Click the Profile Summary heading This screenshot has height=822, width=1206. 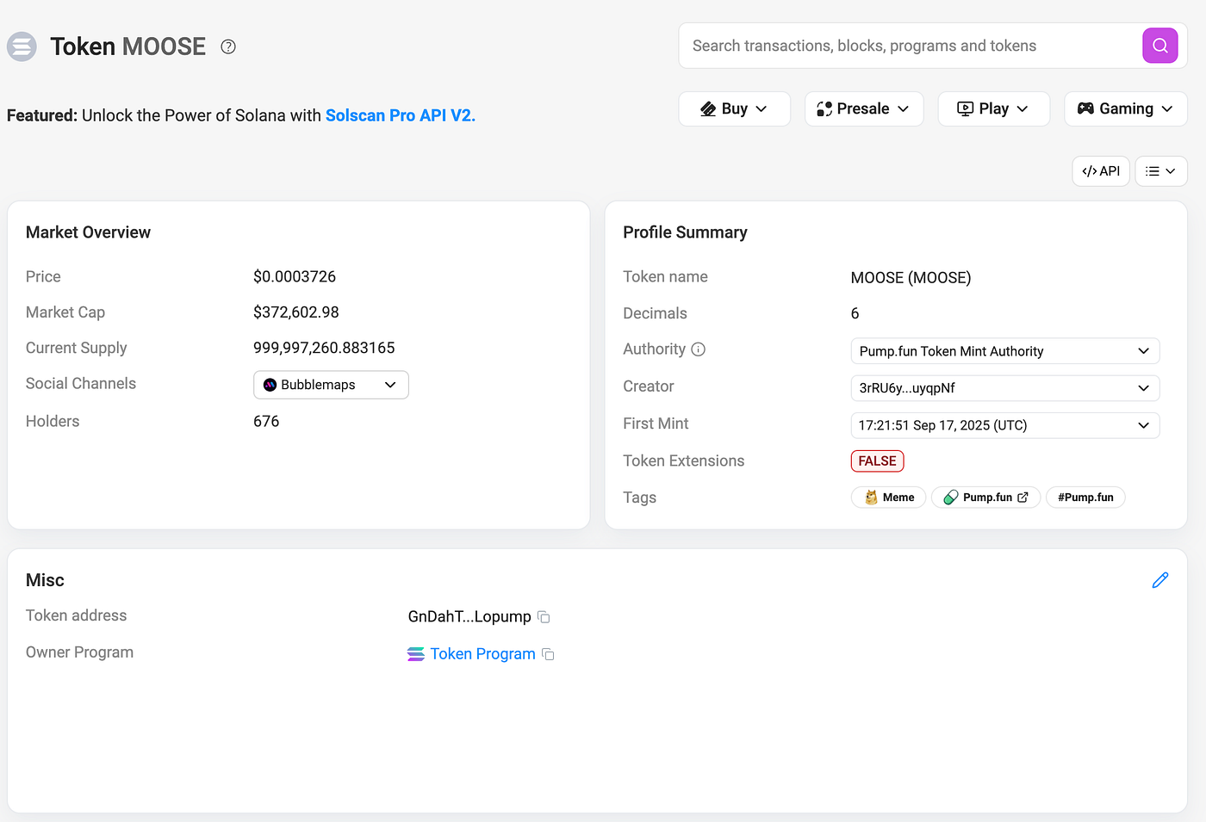685,232
